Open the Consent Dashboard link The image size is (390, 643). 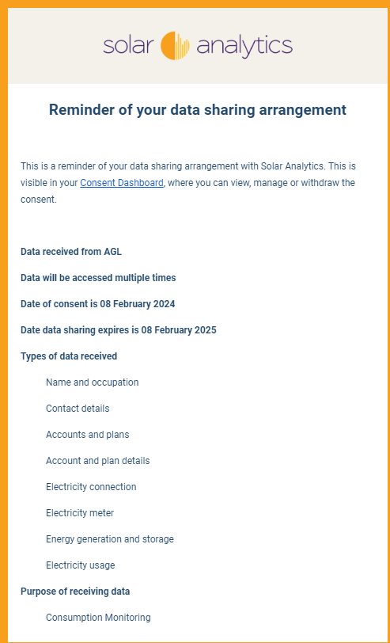coord(122,183)
